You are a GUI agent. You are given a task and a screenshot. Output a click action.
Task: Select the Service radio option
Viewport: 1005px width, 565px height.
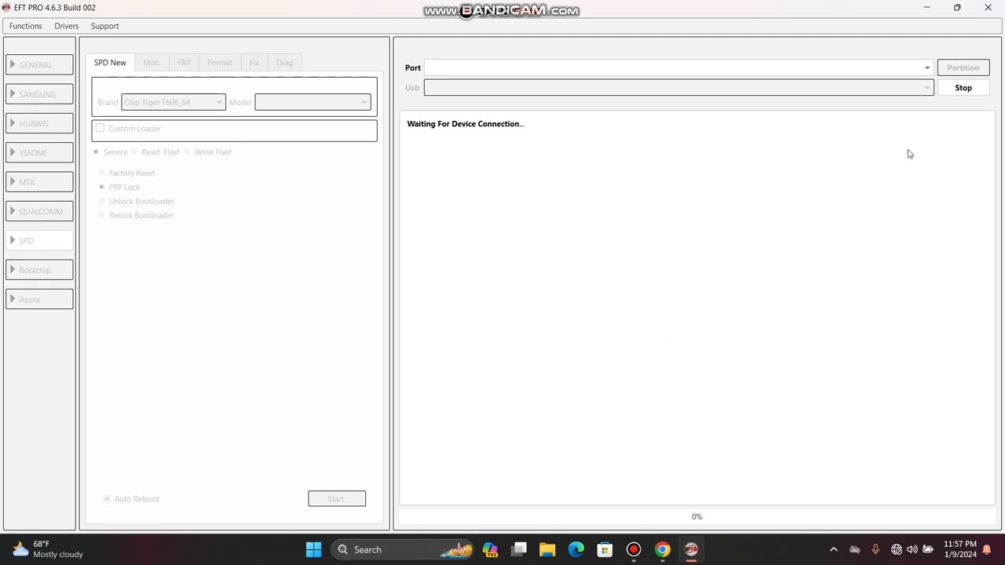(97, 151)
